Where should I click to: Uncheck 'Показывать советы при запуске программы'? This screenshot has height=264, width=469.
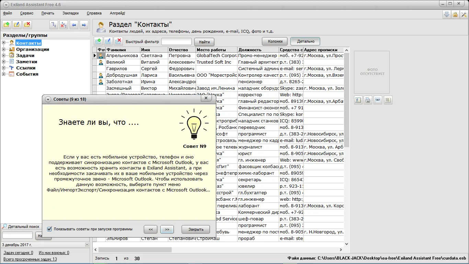[49, 229]
